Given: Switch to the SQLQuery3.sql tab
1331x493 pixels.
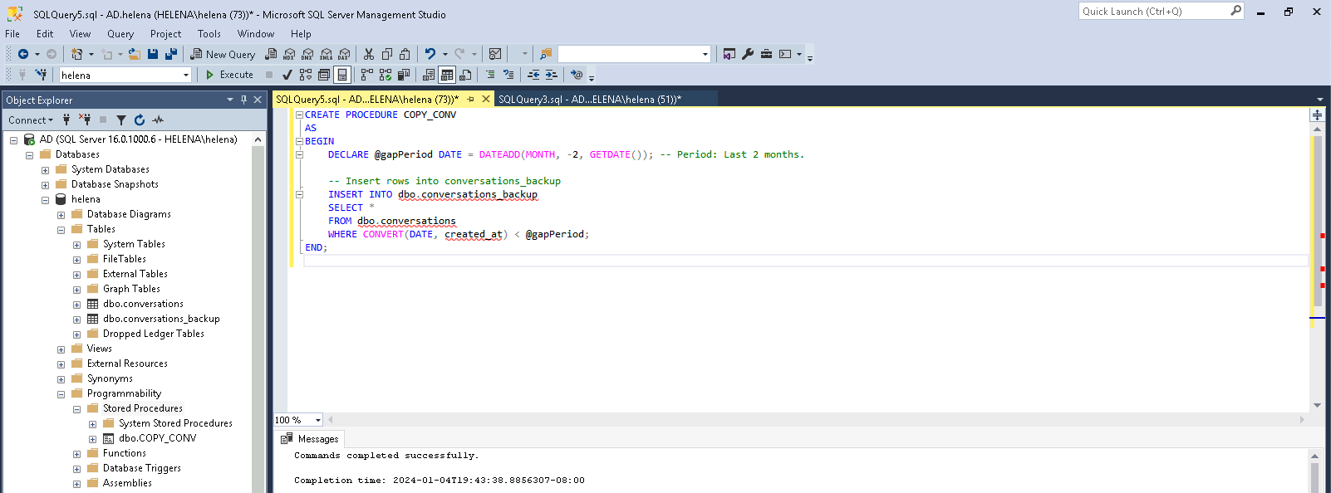Looking at the screenshot, I should [589, 100].
